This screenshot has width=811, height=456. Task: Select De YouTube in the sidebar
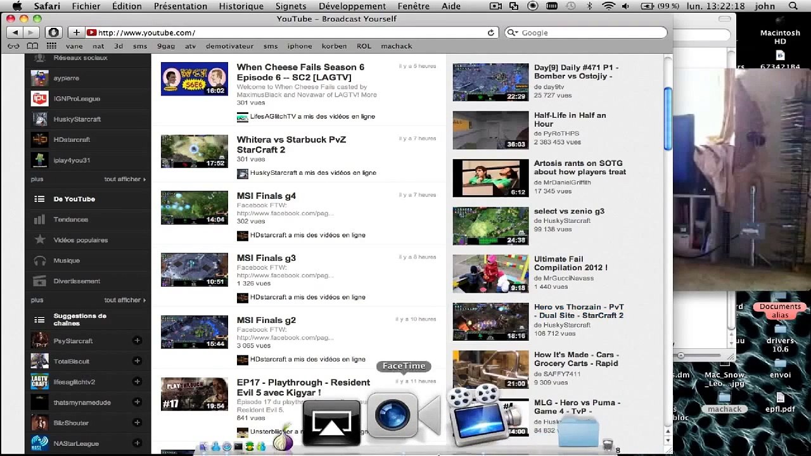tap(74, 199)
